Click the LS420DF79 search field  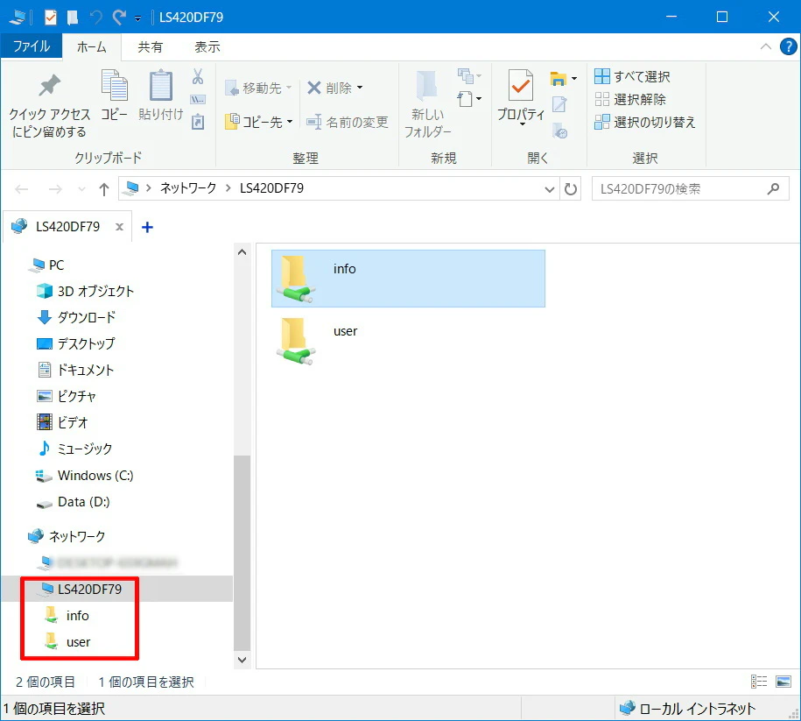(691, 188)
